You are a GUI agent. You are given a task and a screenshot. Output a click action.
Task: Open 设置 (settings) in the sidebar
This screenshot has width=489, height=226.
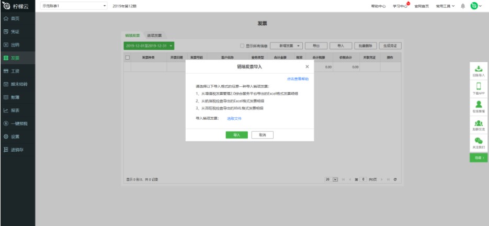click(15, 137)
